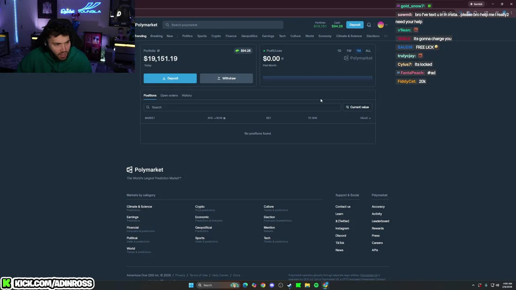Select the Breaking category tab
The height and width of the screenshot is (290, 516).
(x=156, y=36)
